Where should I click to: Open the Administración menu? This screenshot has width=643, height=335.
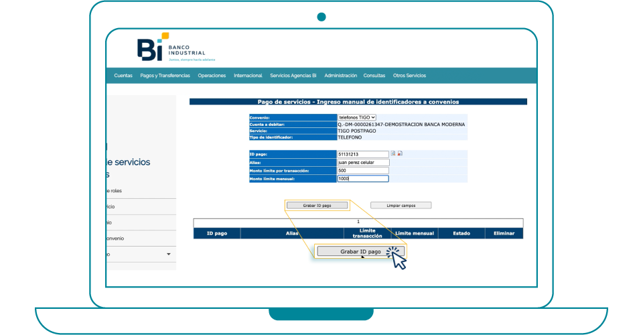coord(340,76)
